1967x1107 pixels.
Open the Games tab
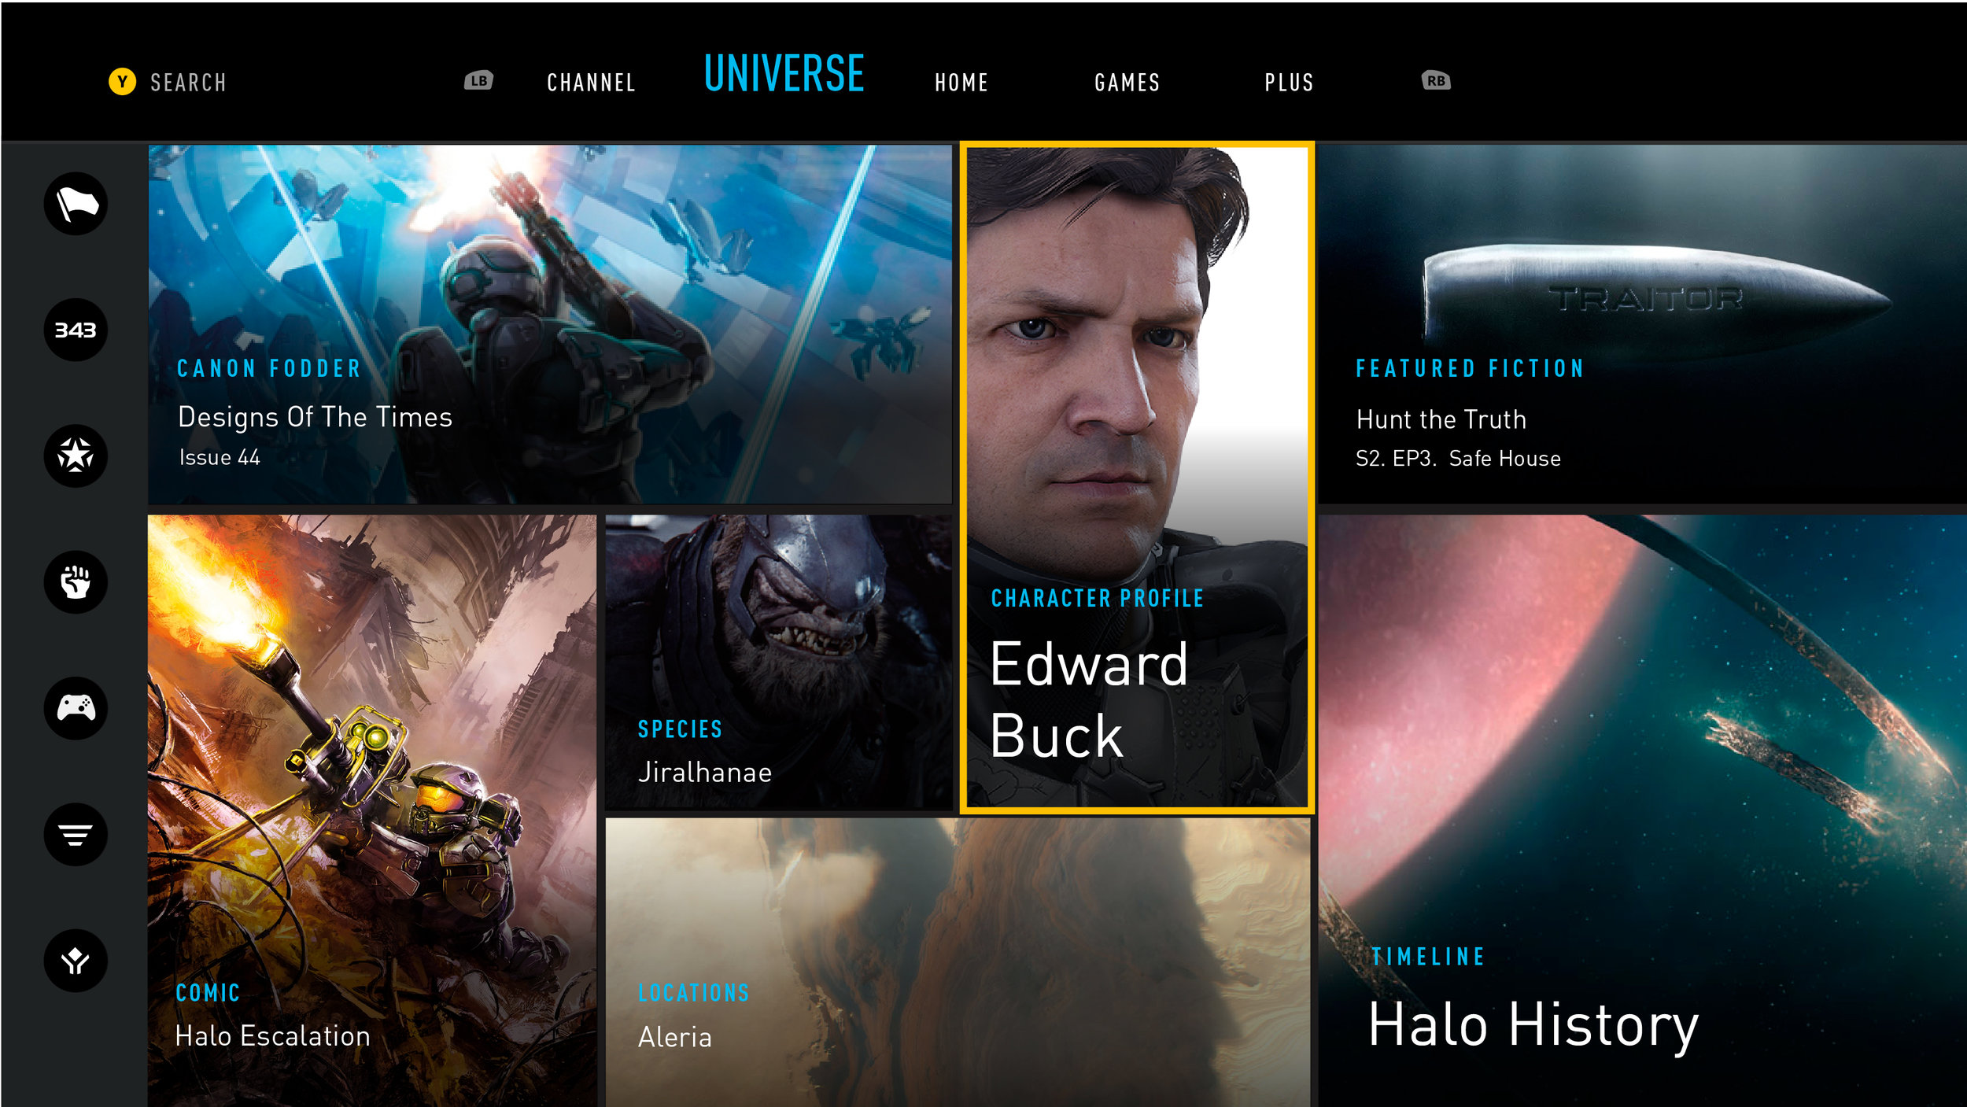click(x=1127, y=83)
